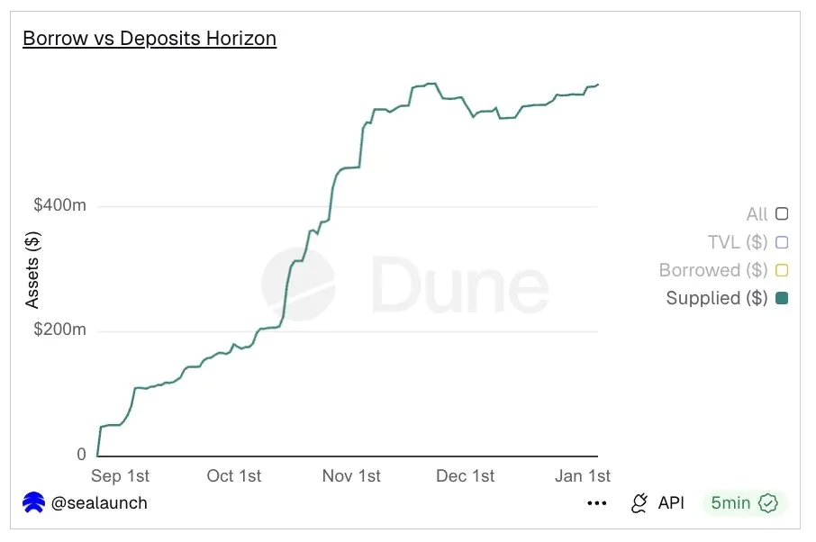Select the Borrowed ($) legend label
This screenshot has height=542, width=816.
(x=712, y=270)
